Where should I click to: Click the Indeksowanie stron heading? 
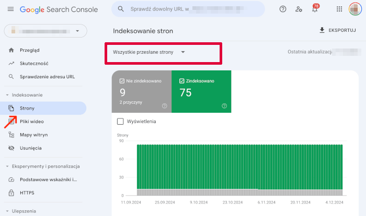tap(143, 31)
